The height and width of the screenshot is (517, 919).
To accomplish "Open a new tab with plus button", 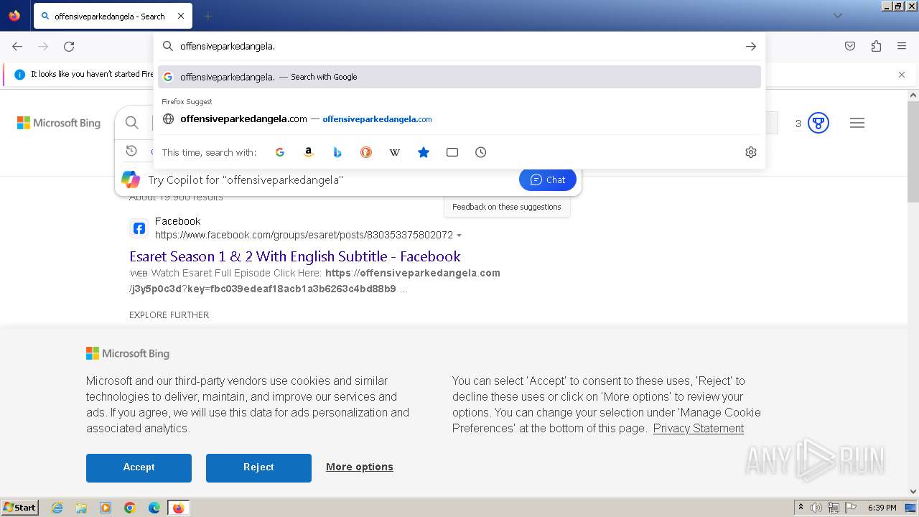I will (x=207, y=16).
